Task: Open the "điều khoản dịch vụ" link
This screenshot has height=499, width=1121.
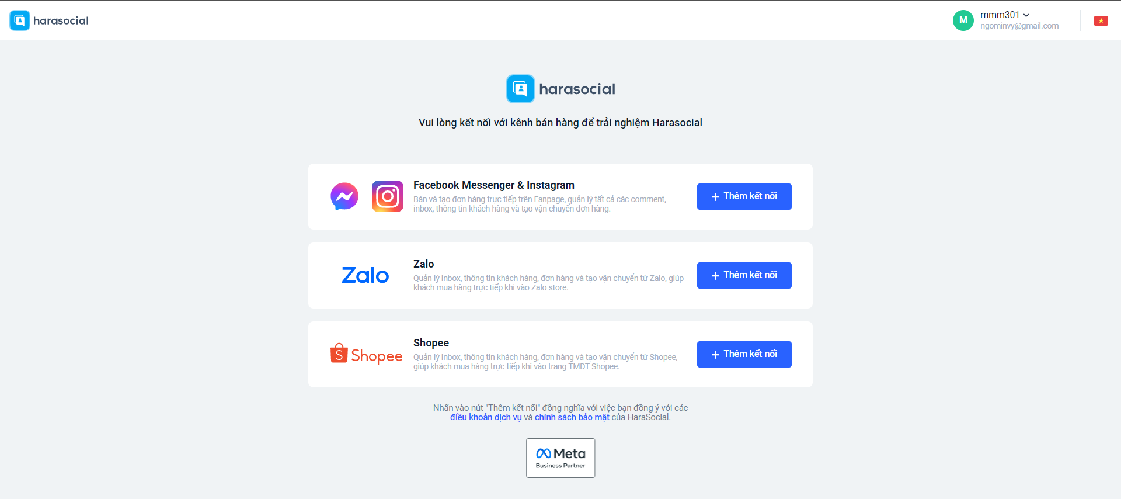Action: [x=486, y=417]
